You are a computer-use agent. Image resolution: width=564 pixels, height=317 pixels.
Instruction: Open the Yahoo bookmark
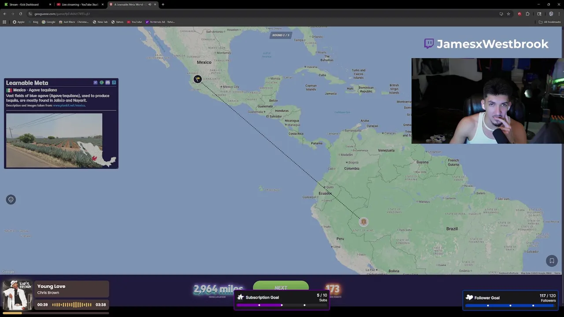117,22
